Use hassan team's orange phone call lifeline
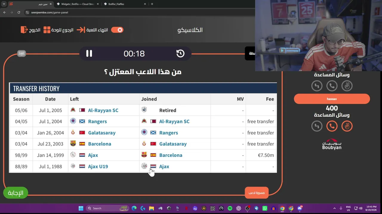The height and width of the screenshot is (214, 382). pos(332,126)
